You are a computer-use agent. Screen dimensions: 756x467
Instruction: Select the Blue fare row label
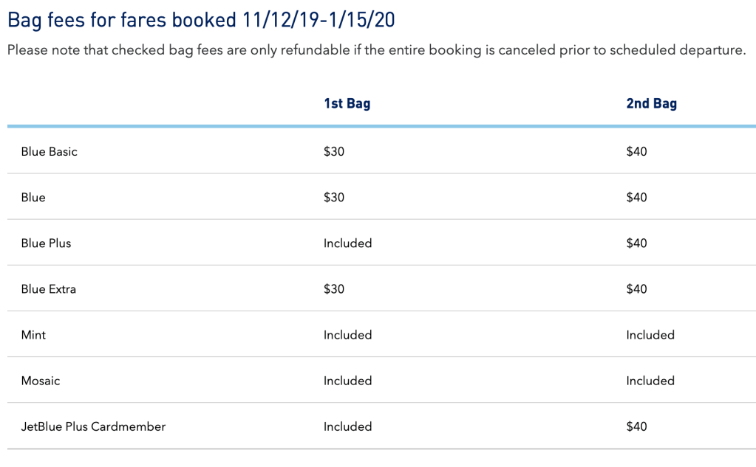click(33, 198)
